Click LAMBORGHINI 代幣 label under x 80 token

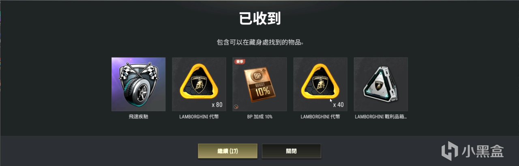tap(199, 117)
